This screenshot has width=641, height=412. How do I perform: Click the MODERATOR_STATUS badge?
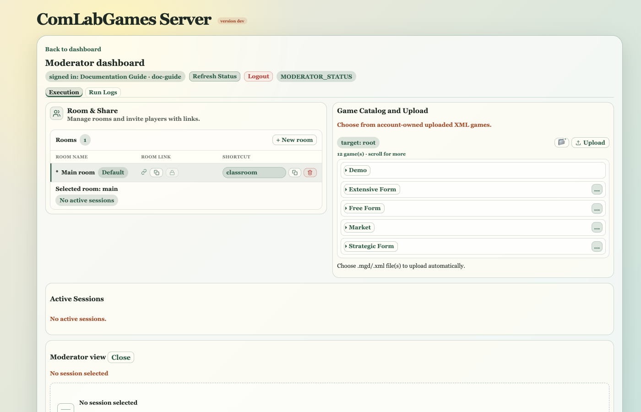coord(316,76)
